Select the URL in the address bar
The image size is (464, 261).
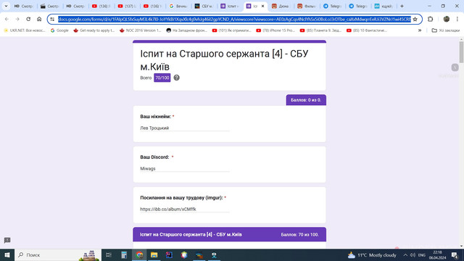(234, 20)
